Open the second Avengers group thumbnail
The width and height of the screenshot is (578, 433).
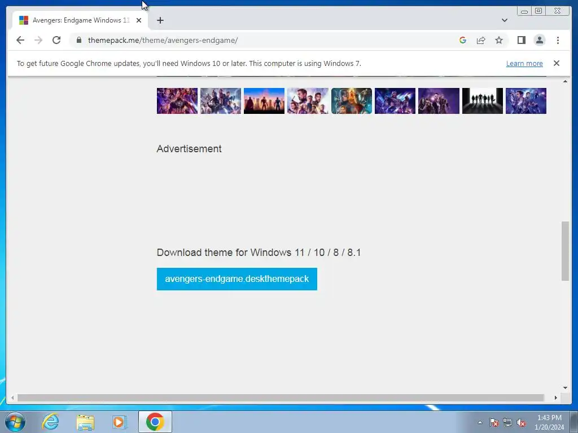pyautogui.click(x=221, y=101)
